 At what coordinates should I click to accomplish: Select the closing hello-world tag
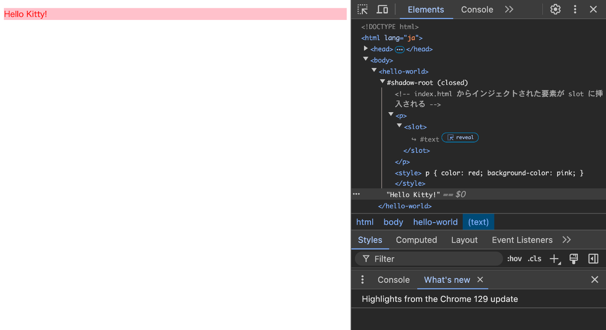tap(405, 206)
